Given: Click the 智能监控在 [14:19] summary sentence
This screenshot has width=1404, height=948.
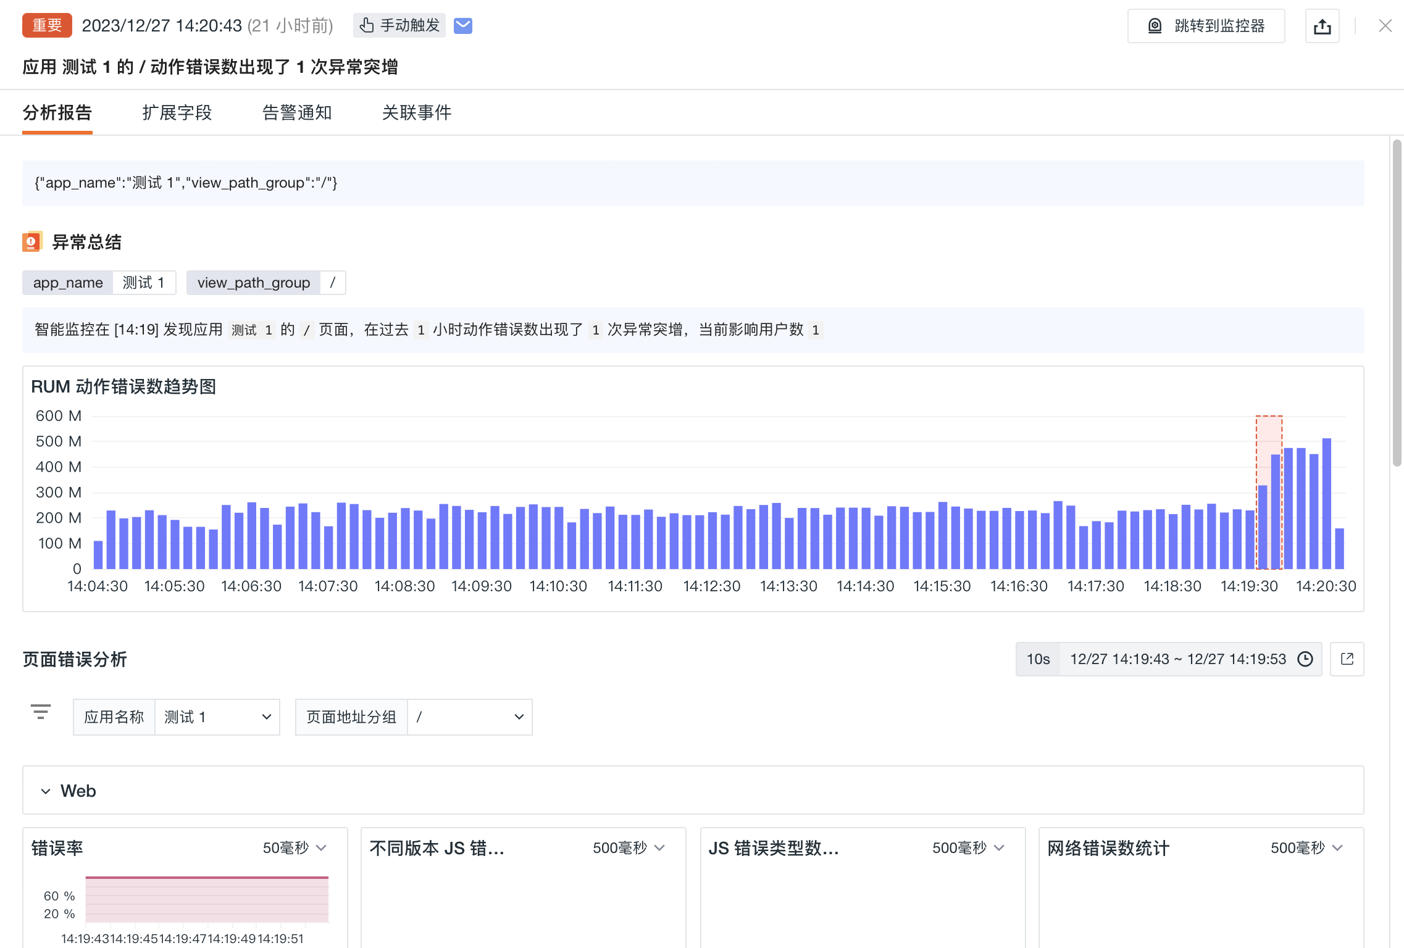Looking at the screenshot, I should (428, 330).
